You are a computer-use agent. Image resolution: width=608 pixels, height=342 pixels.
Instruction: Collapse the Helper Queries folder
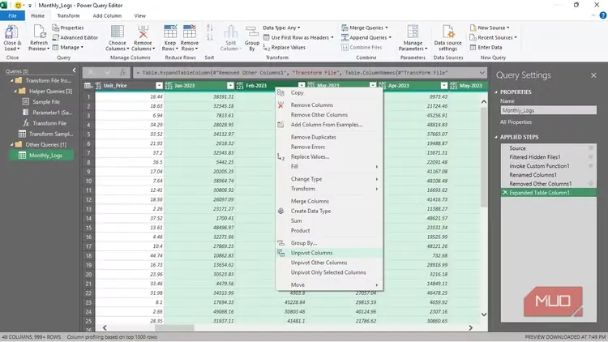(x=15, y=91)
